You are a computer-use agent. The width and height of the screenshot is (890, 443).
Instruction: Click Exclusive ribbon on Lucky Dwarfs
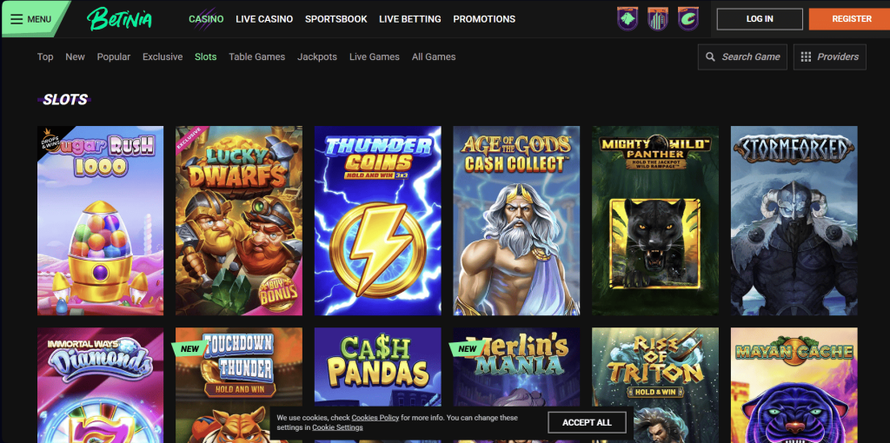[x=189, y=140]
